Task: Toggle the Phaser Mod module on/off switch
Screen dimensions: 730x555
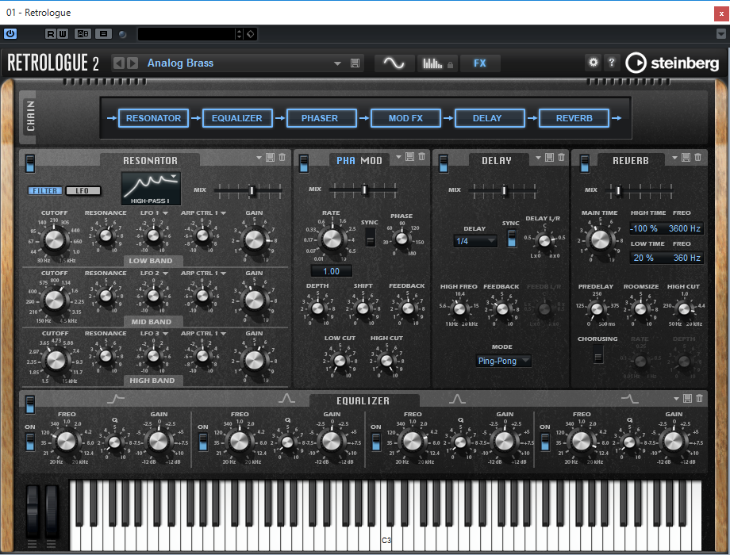Action: 304,163
